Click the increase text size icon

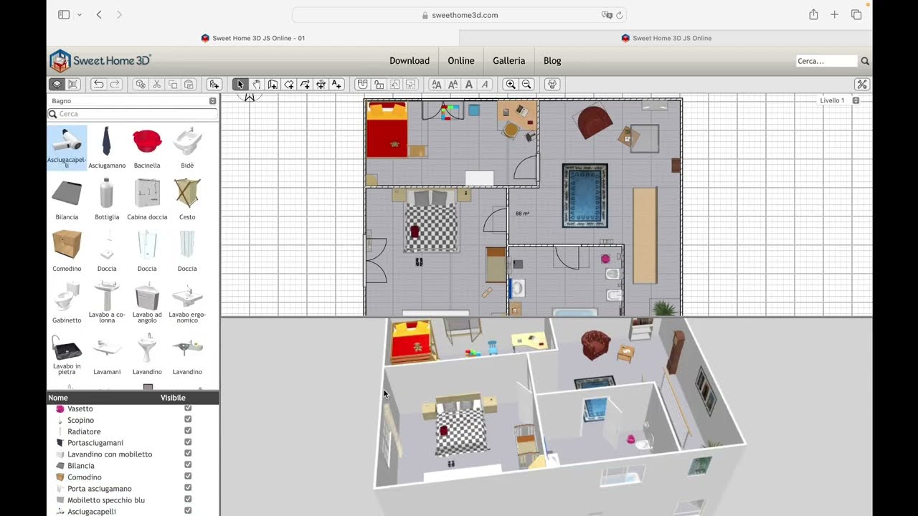coord(436,85)
